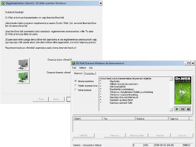Click the green computer license key icon
Viewport: 196px width, 147px height.
[23, 77]
